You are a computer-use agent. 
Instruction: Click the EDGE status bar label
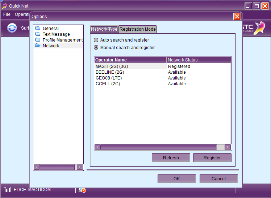20,190
